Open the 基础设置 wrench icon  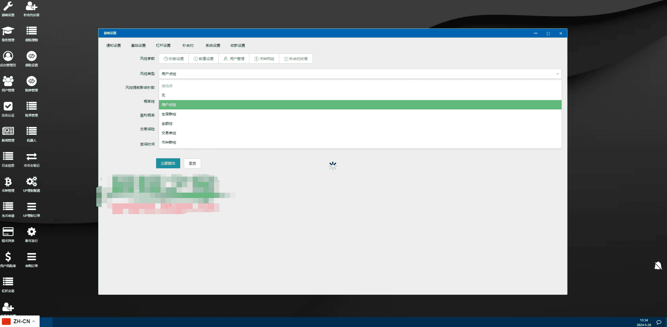pos(8,6)
